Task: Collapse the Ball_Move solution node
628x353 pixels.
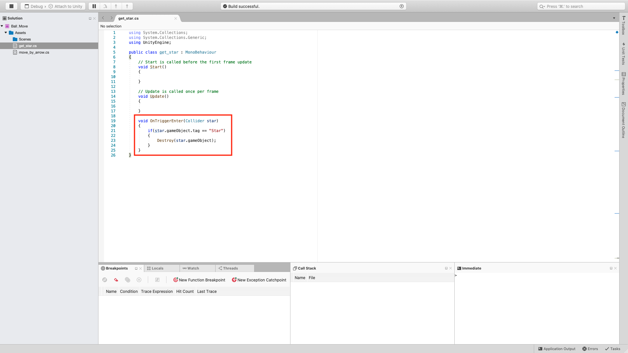Action: tap(2, 26)
